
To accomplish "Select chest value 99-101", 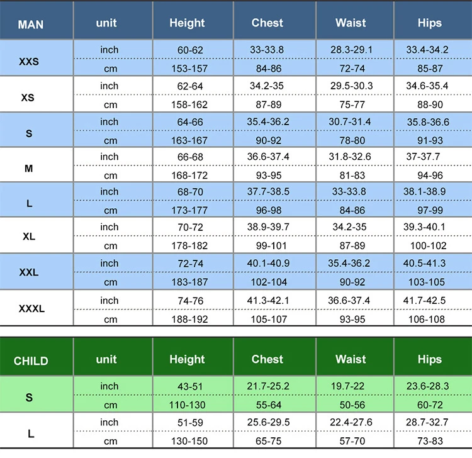I will [x=267, y=245].
